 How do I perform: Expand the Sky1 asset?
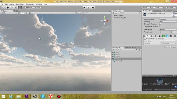point(113,53)
